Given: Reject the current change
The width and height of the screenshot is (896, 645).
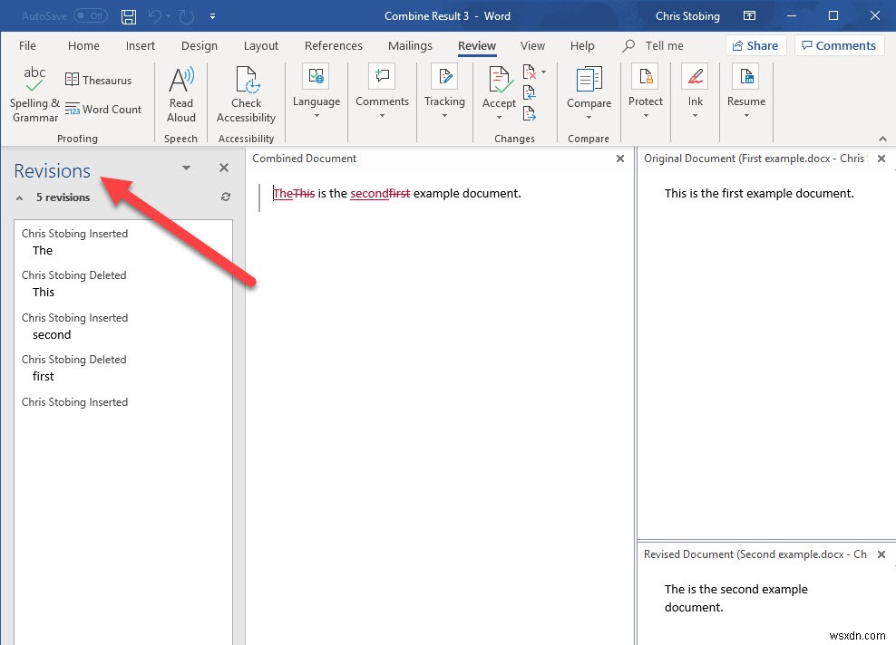Looking at the screenshot, I should (529, 72).
